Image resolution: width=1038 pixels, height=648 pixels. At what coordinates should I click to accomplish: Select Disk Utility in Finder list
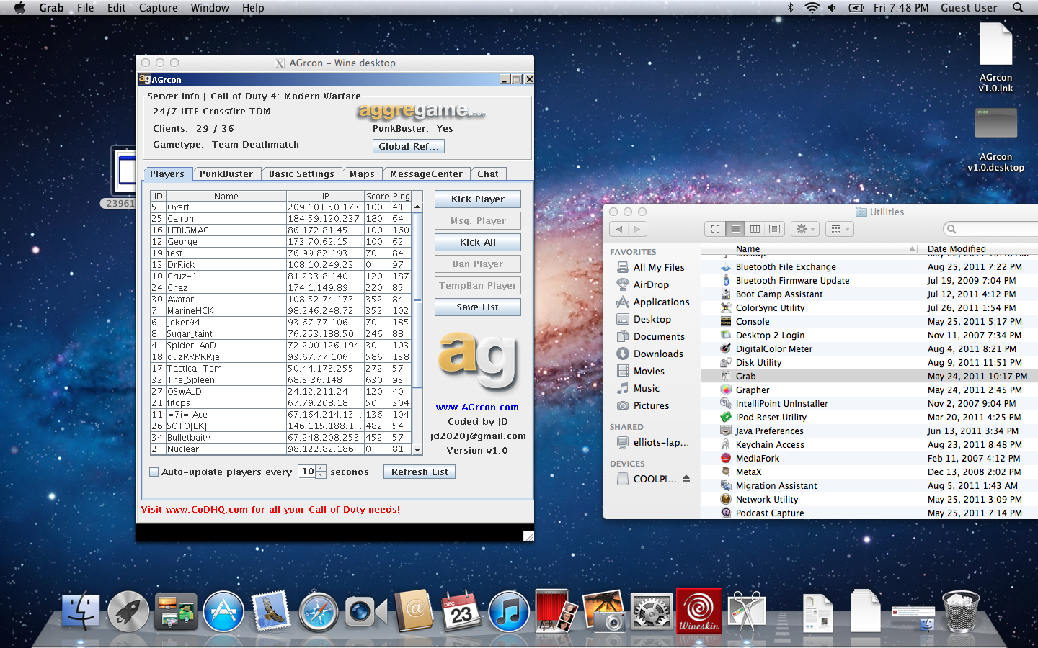click(x=869, y=363)
